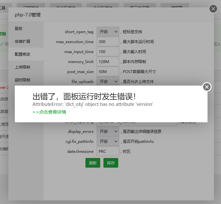Click the 短标签支持 description
Image resolution: width=221 pixels, height=204 pixels.
132,32
